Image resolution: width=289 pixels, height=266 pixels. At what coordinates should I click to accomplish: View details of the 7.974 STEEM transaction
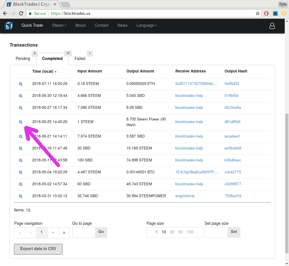[21, 137]
